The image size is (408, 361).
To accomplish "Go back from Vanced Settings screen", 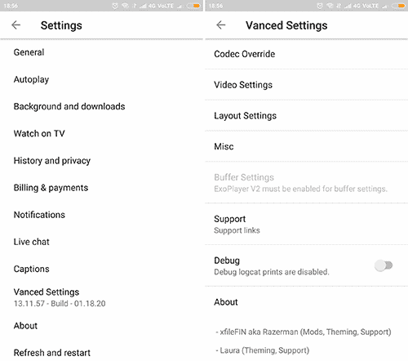I will point(221,25).
